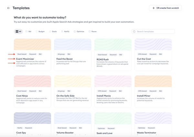Open the Feed the Beast template title
194x137 pixels.
coord(64,59)
